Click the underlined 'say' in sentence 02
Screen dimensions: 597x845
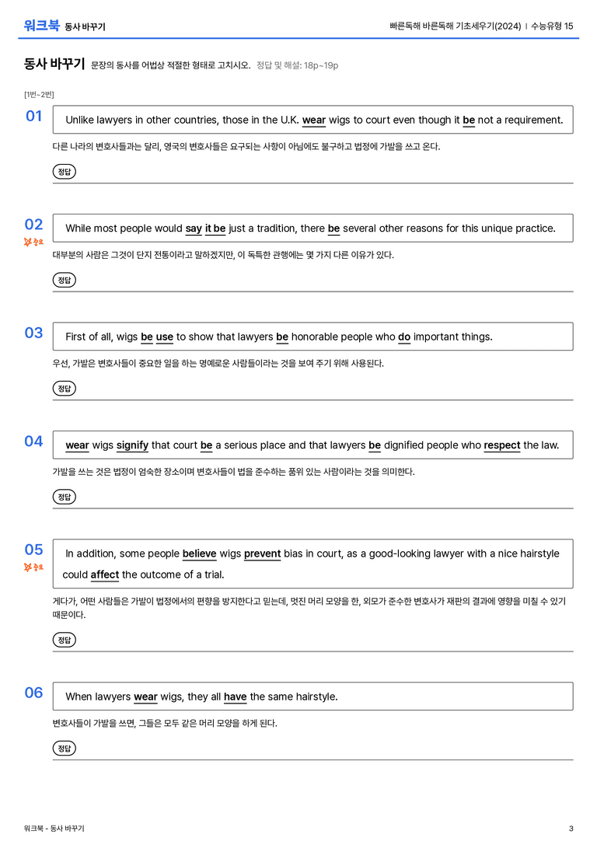pyautogui.click(x=194, y=229)
